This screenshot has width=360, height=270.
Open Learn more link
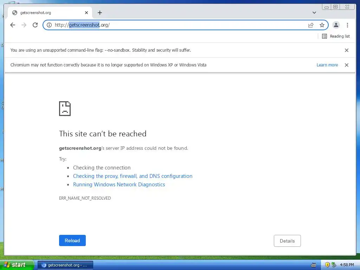pos(327,65)
